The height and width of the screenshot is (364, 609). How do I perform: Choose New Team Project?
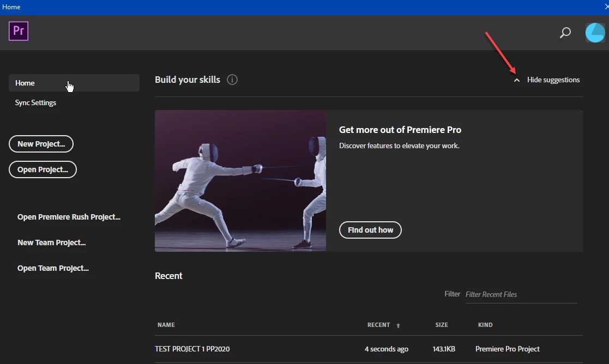[52, 242]
